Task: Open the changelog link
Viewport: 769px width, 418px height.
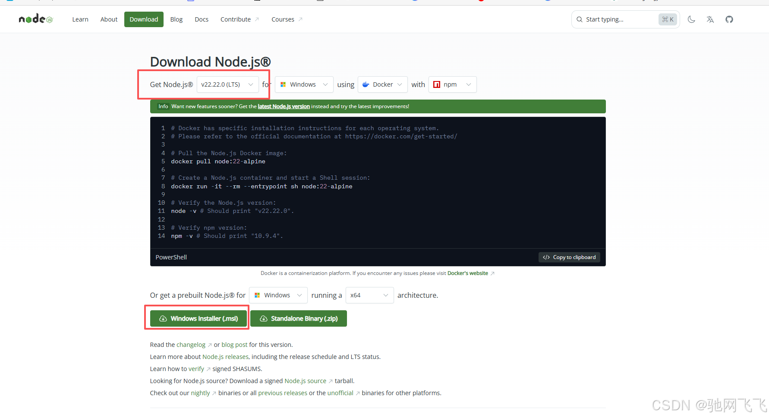Action: (x=191, y=344)
